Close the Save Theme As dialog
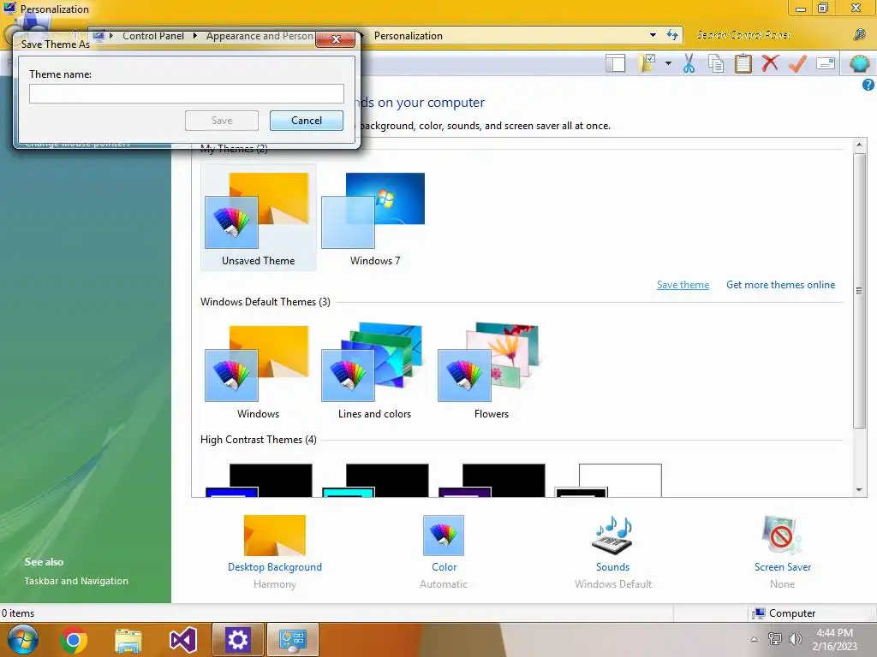The width and height of the screenshot is (877, 657). tap(336, 39)
